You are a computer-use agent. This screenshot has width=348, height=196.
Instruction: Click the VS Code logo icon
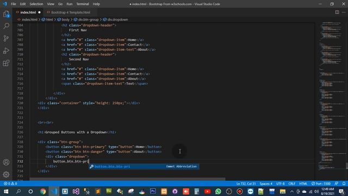[5, 4]
